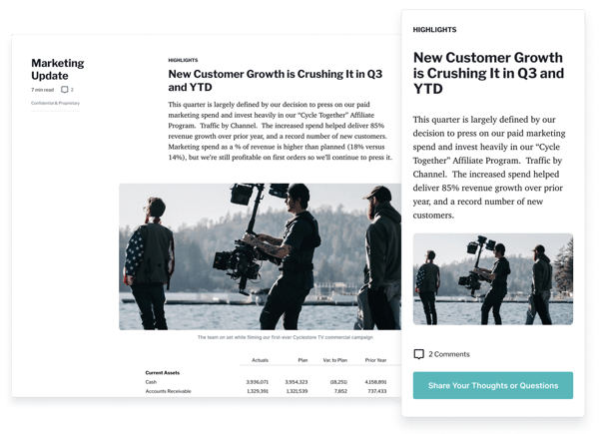Viewport: 599px width, 434px height.
Task: Click the Current Assets row heading
Action: tap(163, 372)
